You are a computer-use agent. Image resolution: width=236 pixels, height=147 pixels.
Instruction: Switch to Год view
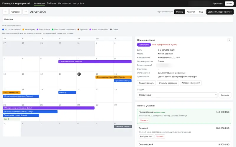coord(201,12)
